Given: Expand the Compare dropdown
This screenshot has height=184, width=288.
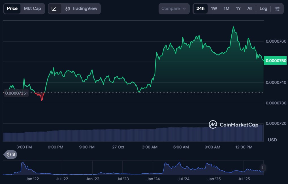Looking at the screenshot, I should coord(174,8).
